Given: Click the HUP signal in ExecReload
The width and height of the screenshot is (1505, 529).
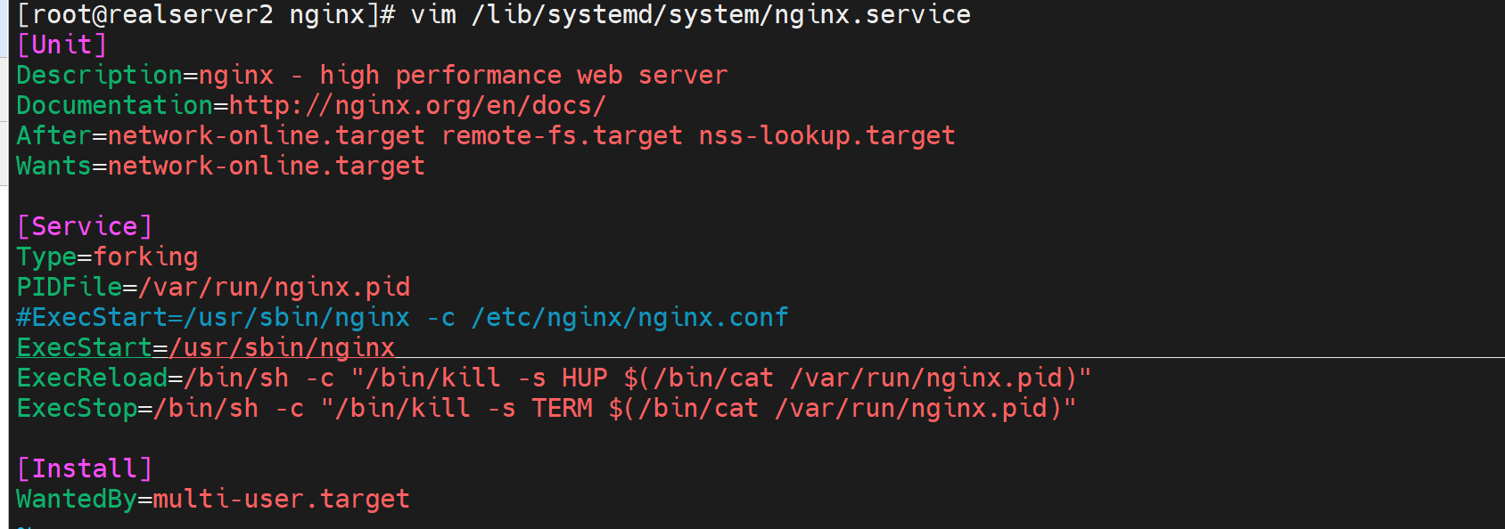Looking at the screenshot, I should tap(584, 378).
